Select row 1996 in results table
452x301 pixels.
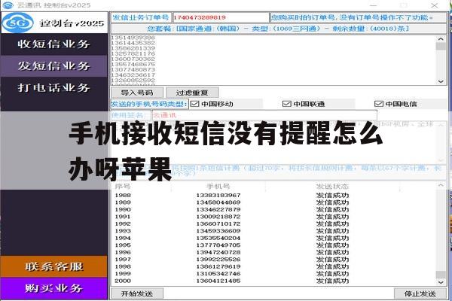274,252
